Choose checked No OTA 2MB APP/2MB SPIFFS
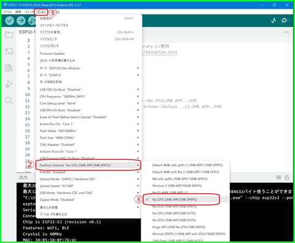Image resolution: width=295 pixels, height=243 pixels. click(186, 199)
